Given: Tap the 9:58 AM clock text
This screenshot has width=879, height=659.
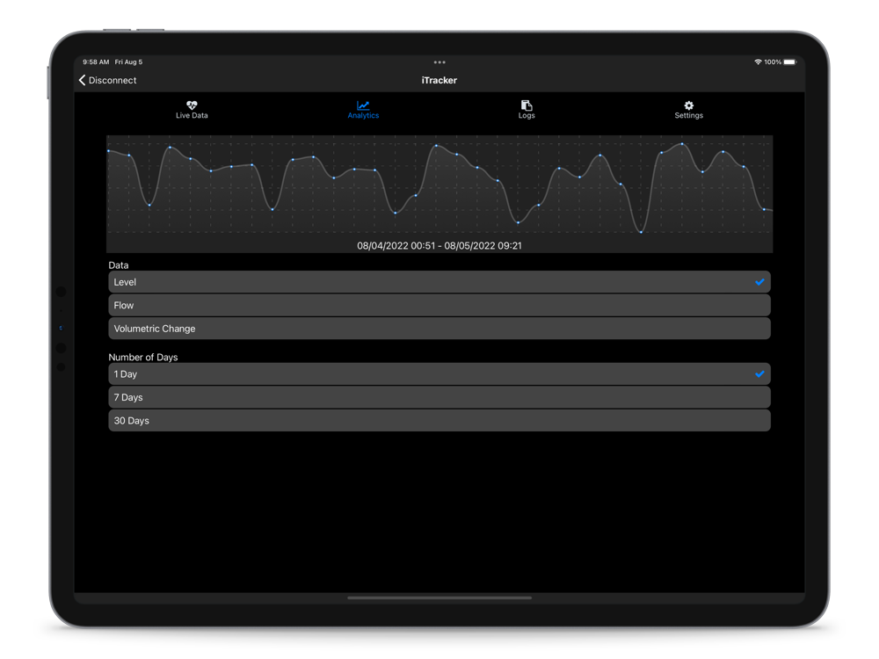Looking at the screenshot, I should tap(96, 62).
